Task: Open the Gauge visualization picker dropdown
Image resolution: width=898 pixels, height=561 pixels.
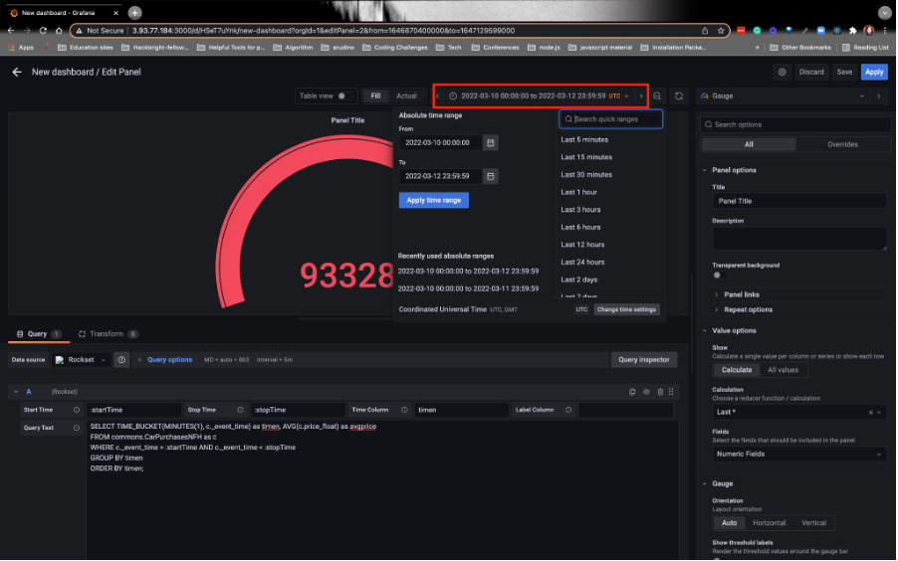Action: point(783,96)
